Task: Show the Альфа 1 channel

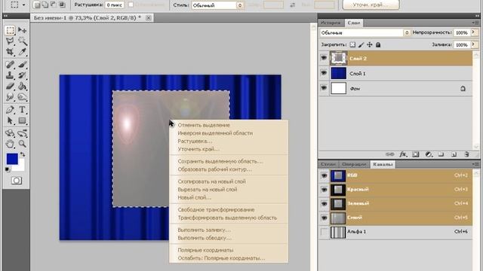Action: (324, 232)
